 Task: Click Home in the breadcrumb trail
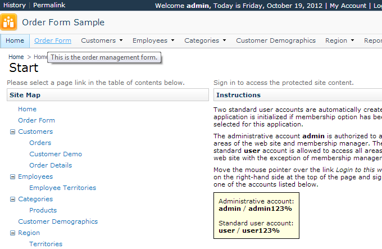pyautogui.click(x=16, y=57)
